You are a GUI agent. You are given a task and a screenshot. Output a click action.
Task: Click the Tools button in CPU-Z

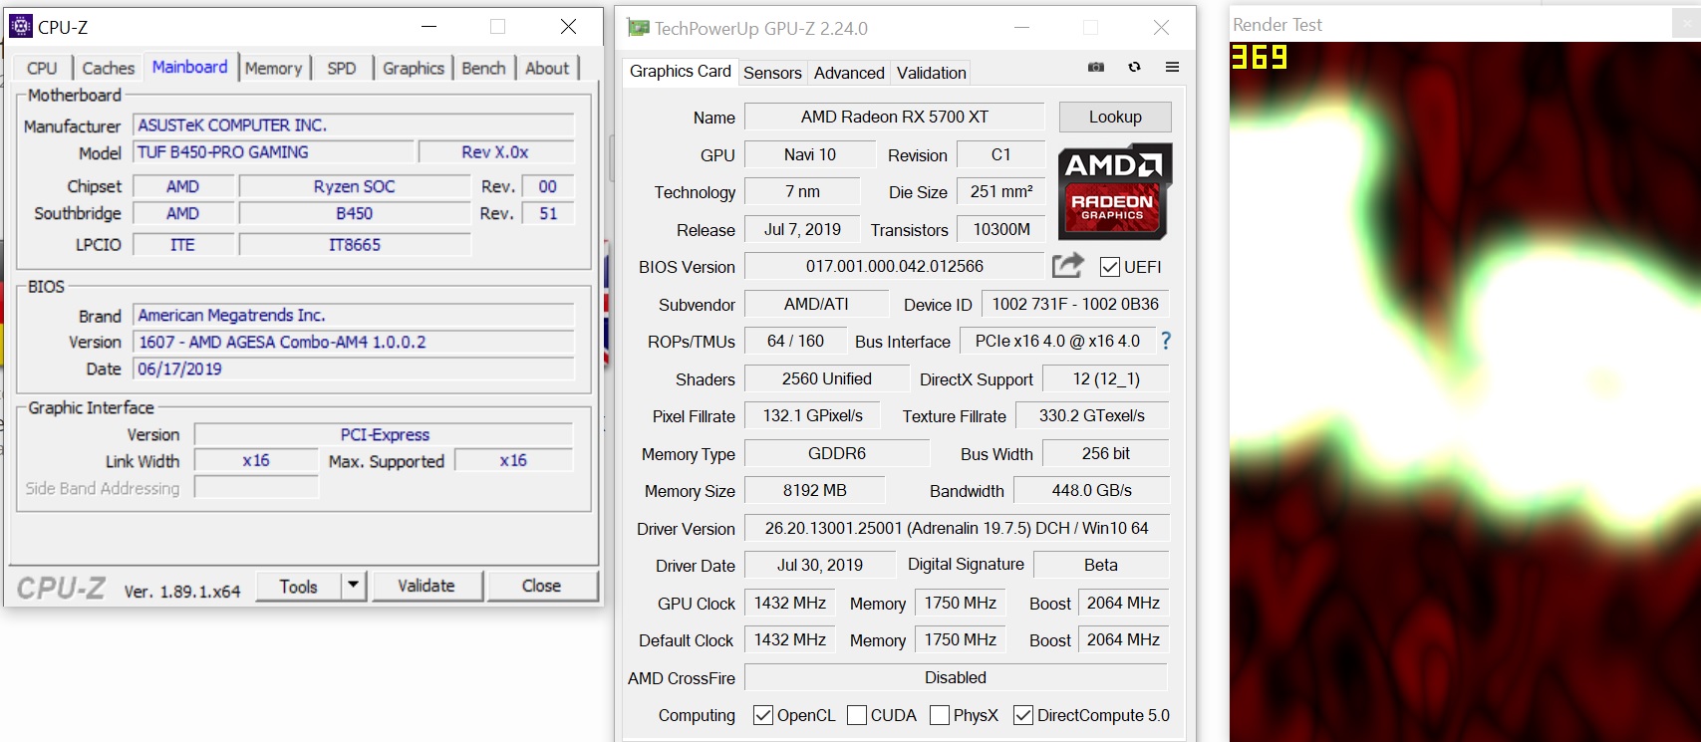pos(298,586)
